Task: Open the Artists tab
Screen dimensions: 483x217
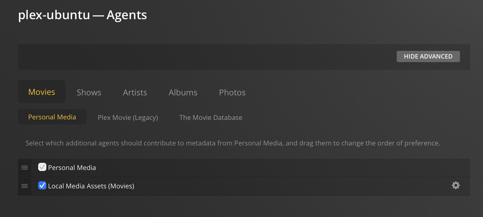Action: click(x=135, y=92)
